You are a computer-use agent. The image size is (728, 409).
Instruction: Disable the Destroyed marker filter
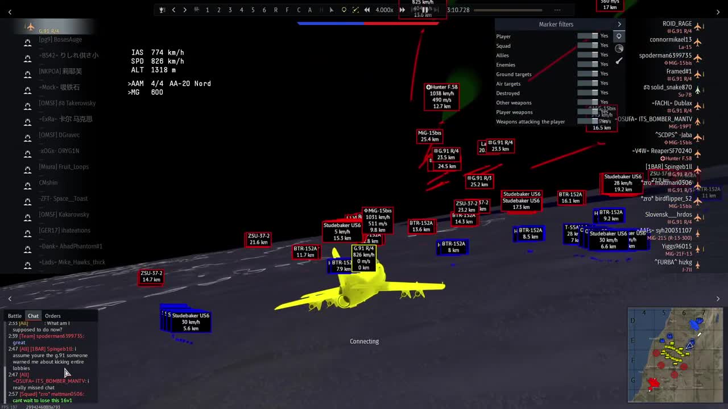tap(588, 93)
